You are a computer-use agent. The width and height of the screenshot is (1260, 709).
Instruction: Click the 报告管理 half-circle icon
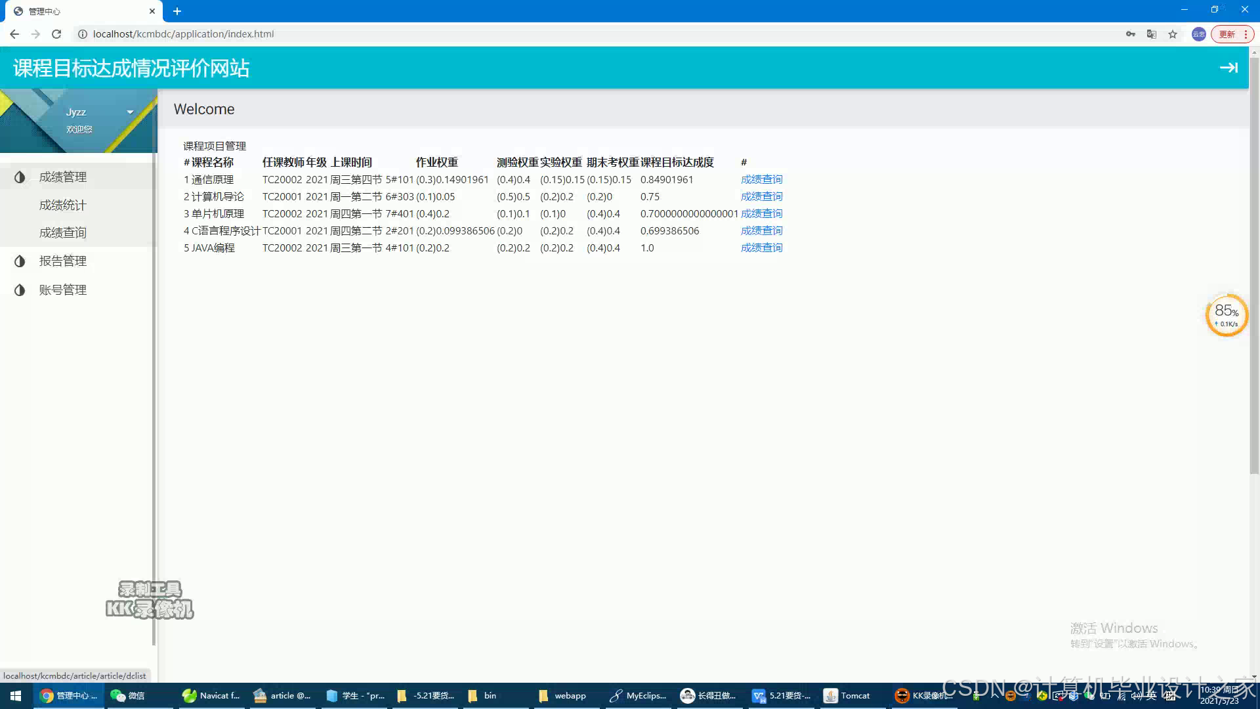point(20,261)
